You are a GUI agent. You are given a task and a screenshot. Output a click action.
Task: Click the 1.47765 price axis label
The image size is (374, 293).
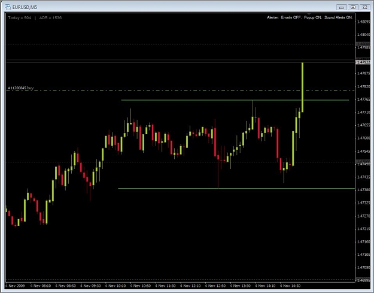363,99
